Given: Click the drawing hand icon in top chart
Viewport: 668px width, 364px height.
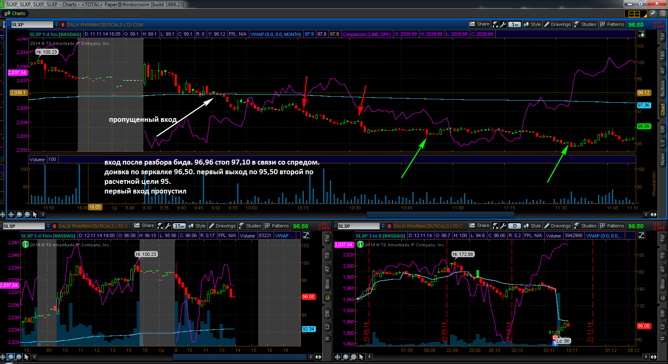Looking at the screenshot, I should pyautogui.click(x=641, y=34).
